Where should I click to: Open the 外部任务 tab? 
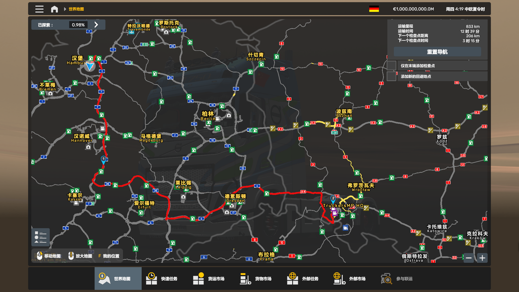tap(306, 279)
